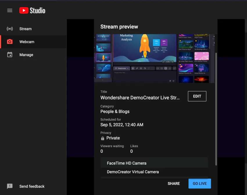This screenshot has height=195, width=247.
Task: Pick the 3D Urban Night Scene background
Action: click(x=186, y=56)
